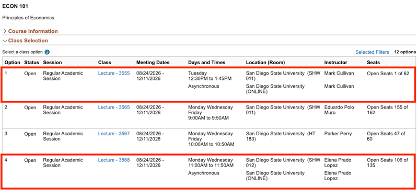Click Open Seats 47 of 60
The width and height of the screenshot is (418, 190).
click(386, 136)
